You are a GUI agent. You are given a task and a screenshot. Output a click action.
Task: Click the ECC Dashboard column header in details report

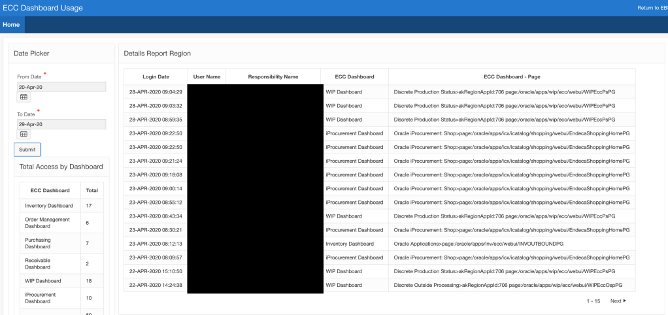point(354,76)
